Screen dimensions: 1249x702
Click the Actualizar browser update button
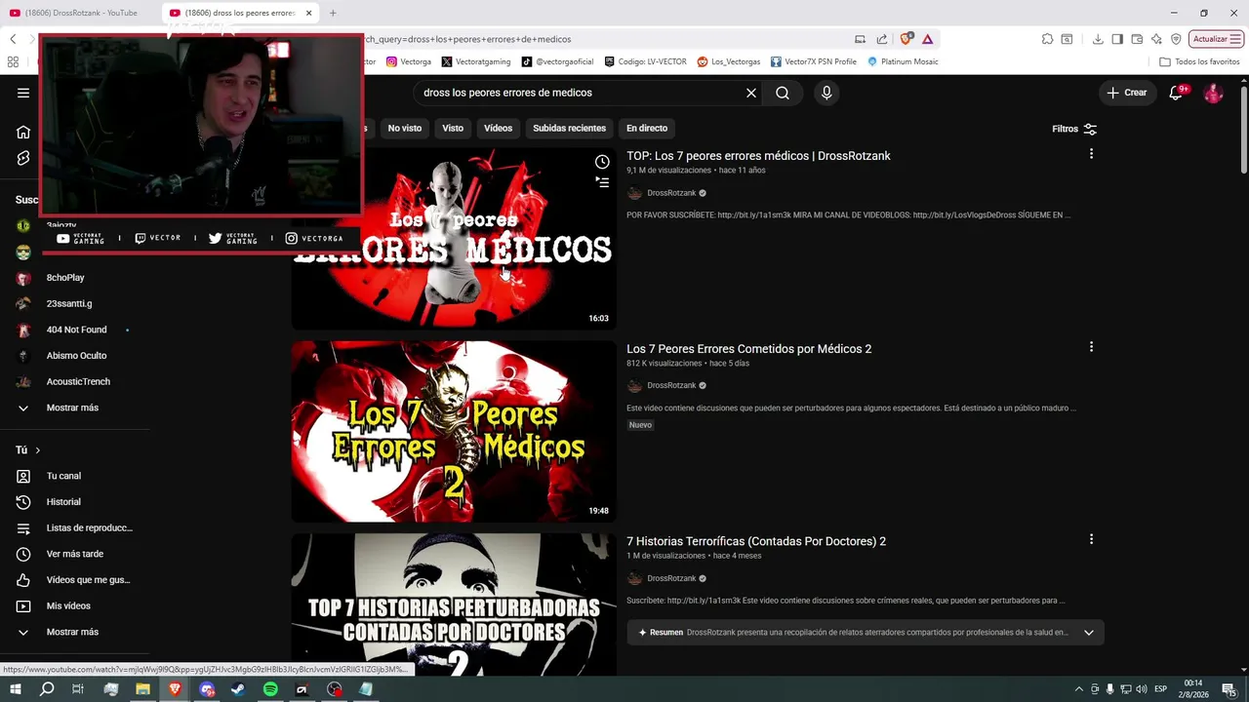[1216, 39]
